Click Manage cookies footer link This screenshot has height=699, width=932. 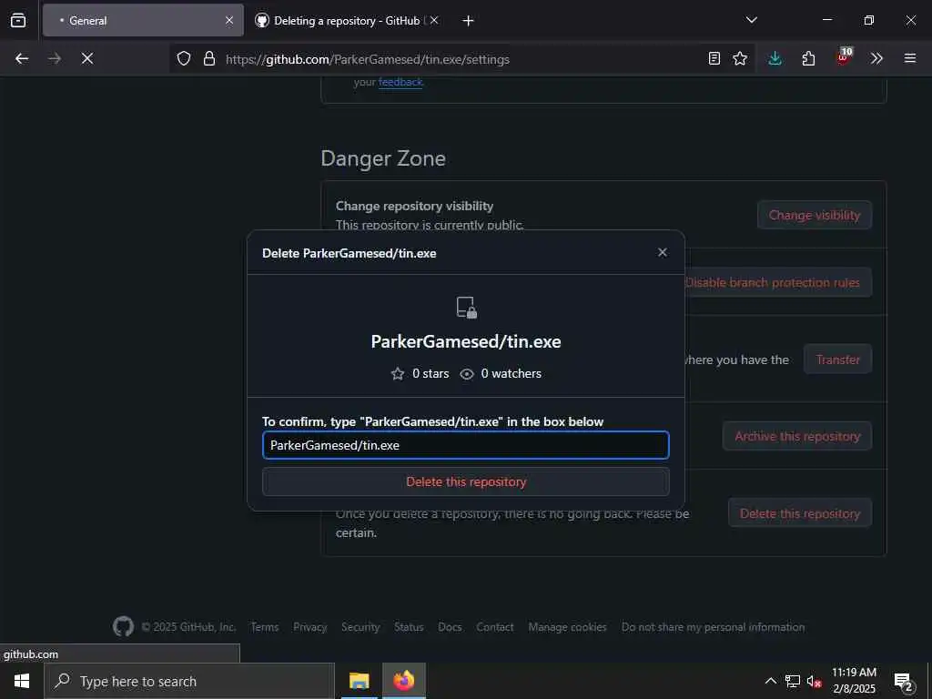pos(568,627)
